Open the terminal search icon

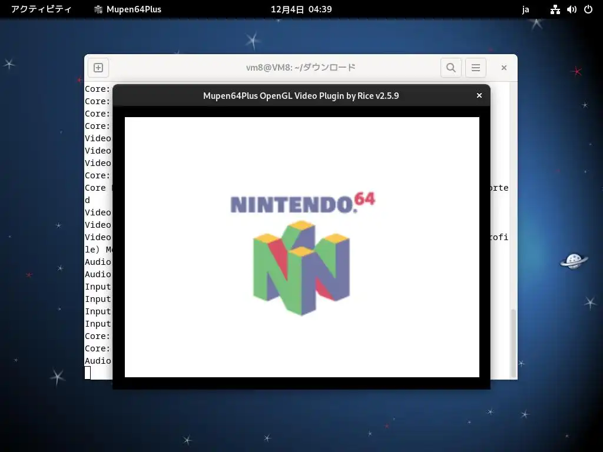tap(450, 68)
